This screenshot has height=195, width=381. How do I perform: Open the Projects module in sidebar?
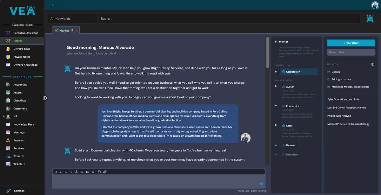tap(22, 140)
